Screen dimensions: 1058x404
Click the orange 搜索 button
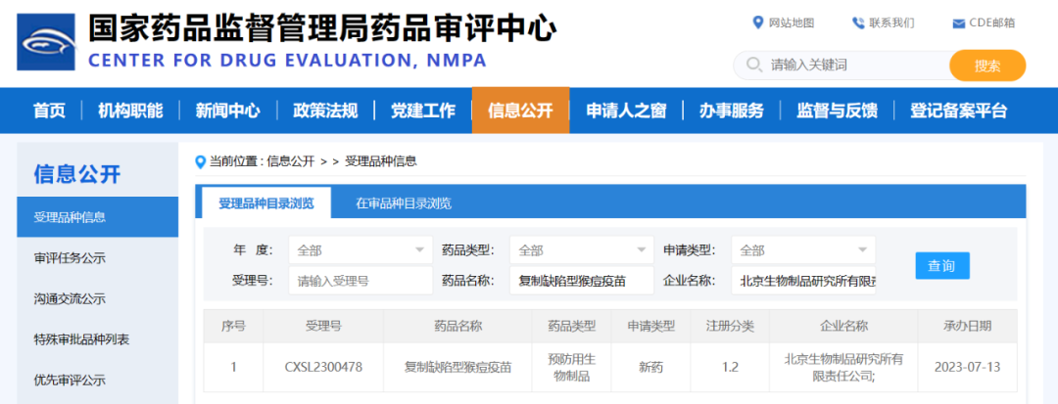click(x=987, y=66)
